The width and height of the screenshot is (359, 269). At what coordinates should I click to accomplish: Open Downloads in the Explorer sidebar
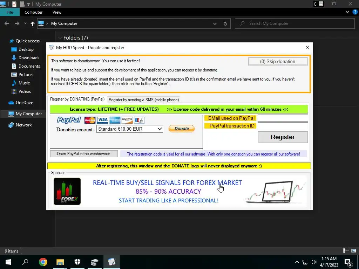point(25,58)
